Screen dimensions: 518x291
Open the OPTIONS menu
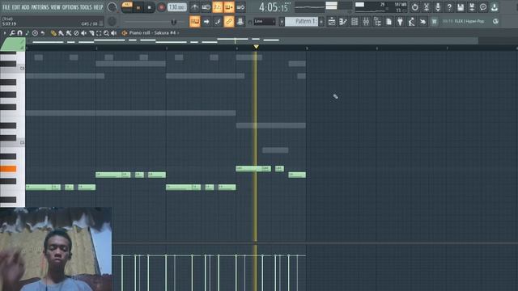pyautogui.click(x=70, y=7)
